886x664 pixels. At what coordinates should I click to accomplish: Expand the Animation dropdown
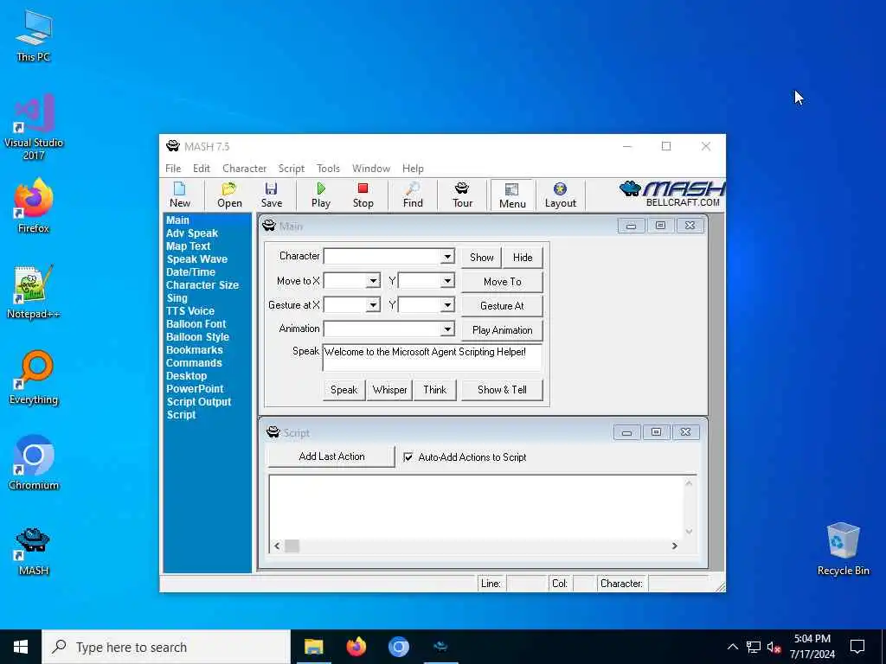447,329
